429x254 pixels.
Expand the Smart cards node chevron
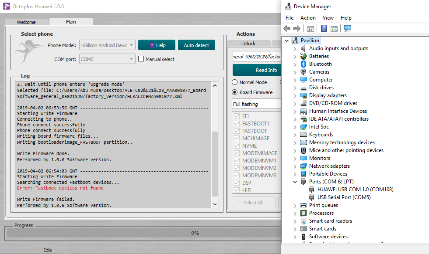(x=295, y=229)
